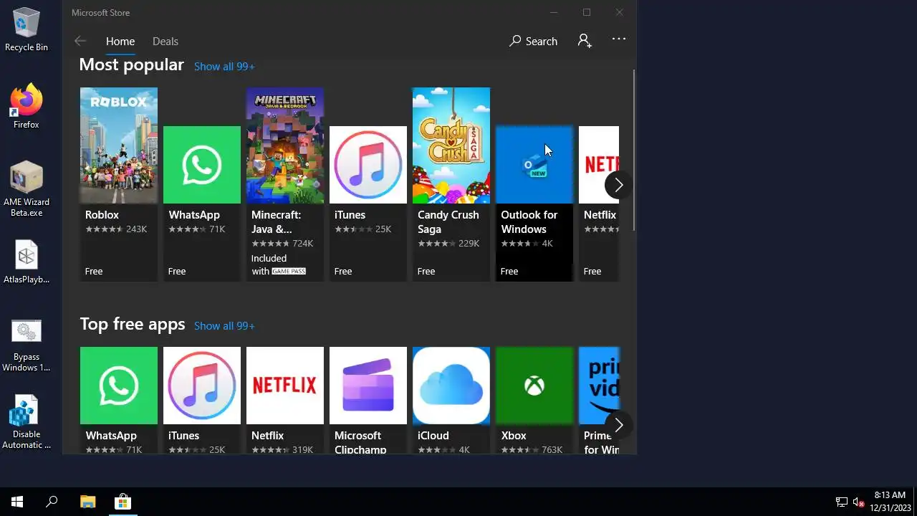The image size is (917, 516).
Task: Click the Game Pass badge on Minecraft
Action: (x=289, y=272)
